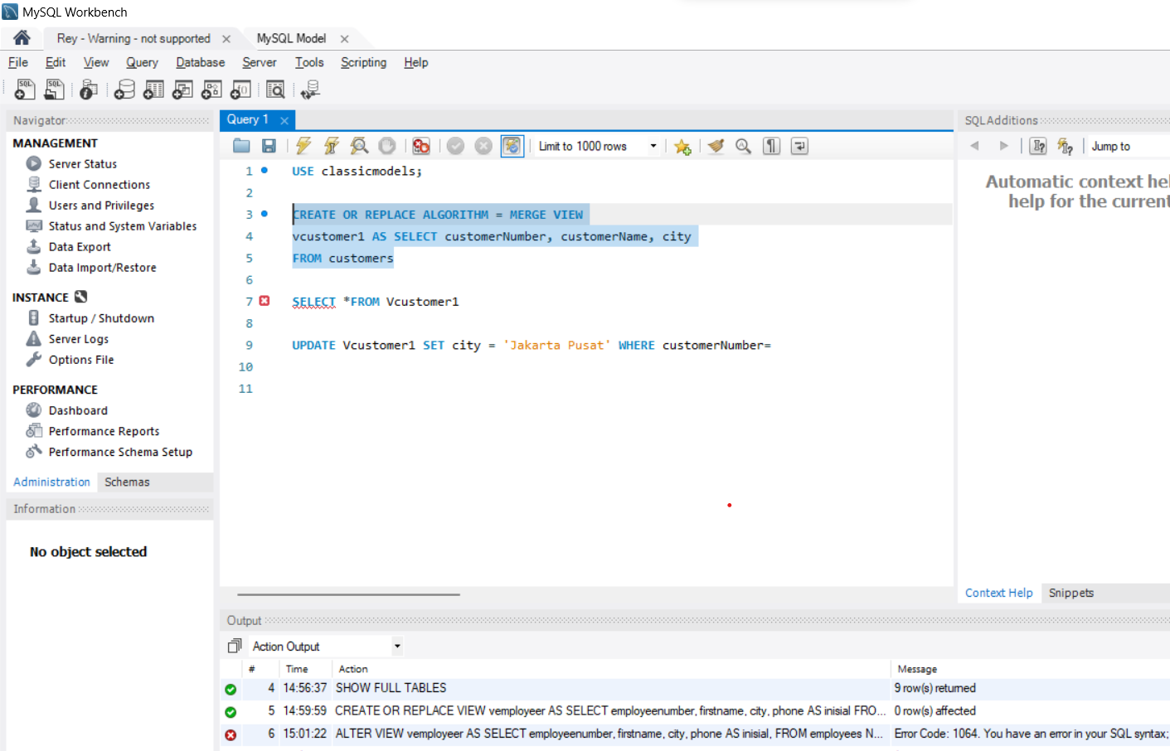Toggle the auto-commit mode button

point(512,146)
